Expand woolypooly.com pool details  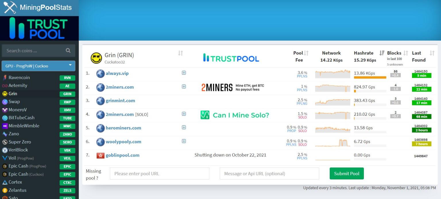184,141
